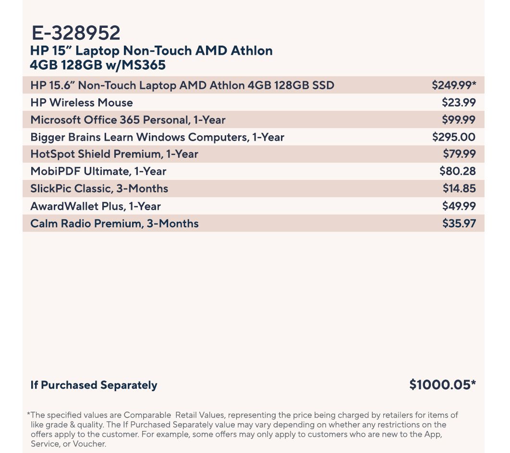Select the MobiPDF Ultimate, 1-Year item
The image size is (510, 453).
(x=98, y=171)
